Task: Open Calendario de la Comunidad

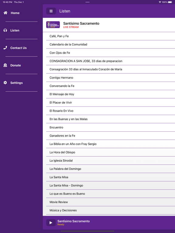Action: [111, 44]
